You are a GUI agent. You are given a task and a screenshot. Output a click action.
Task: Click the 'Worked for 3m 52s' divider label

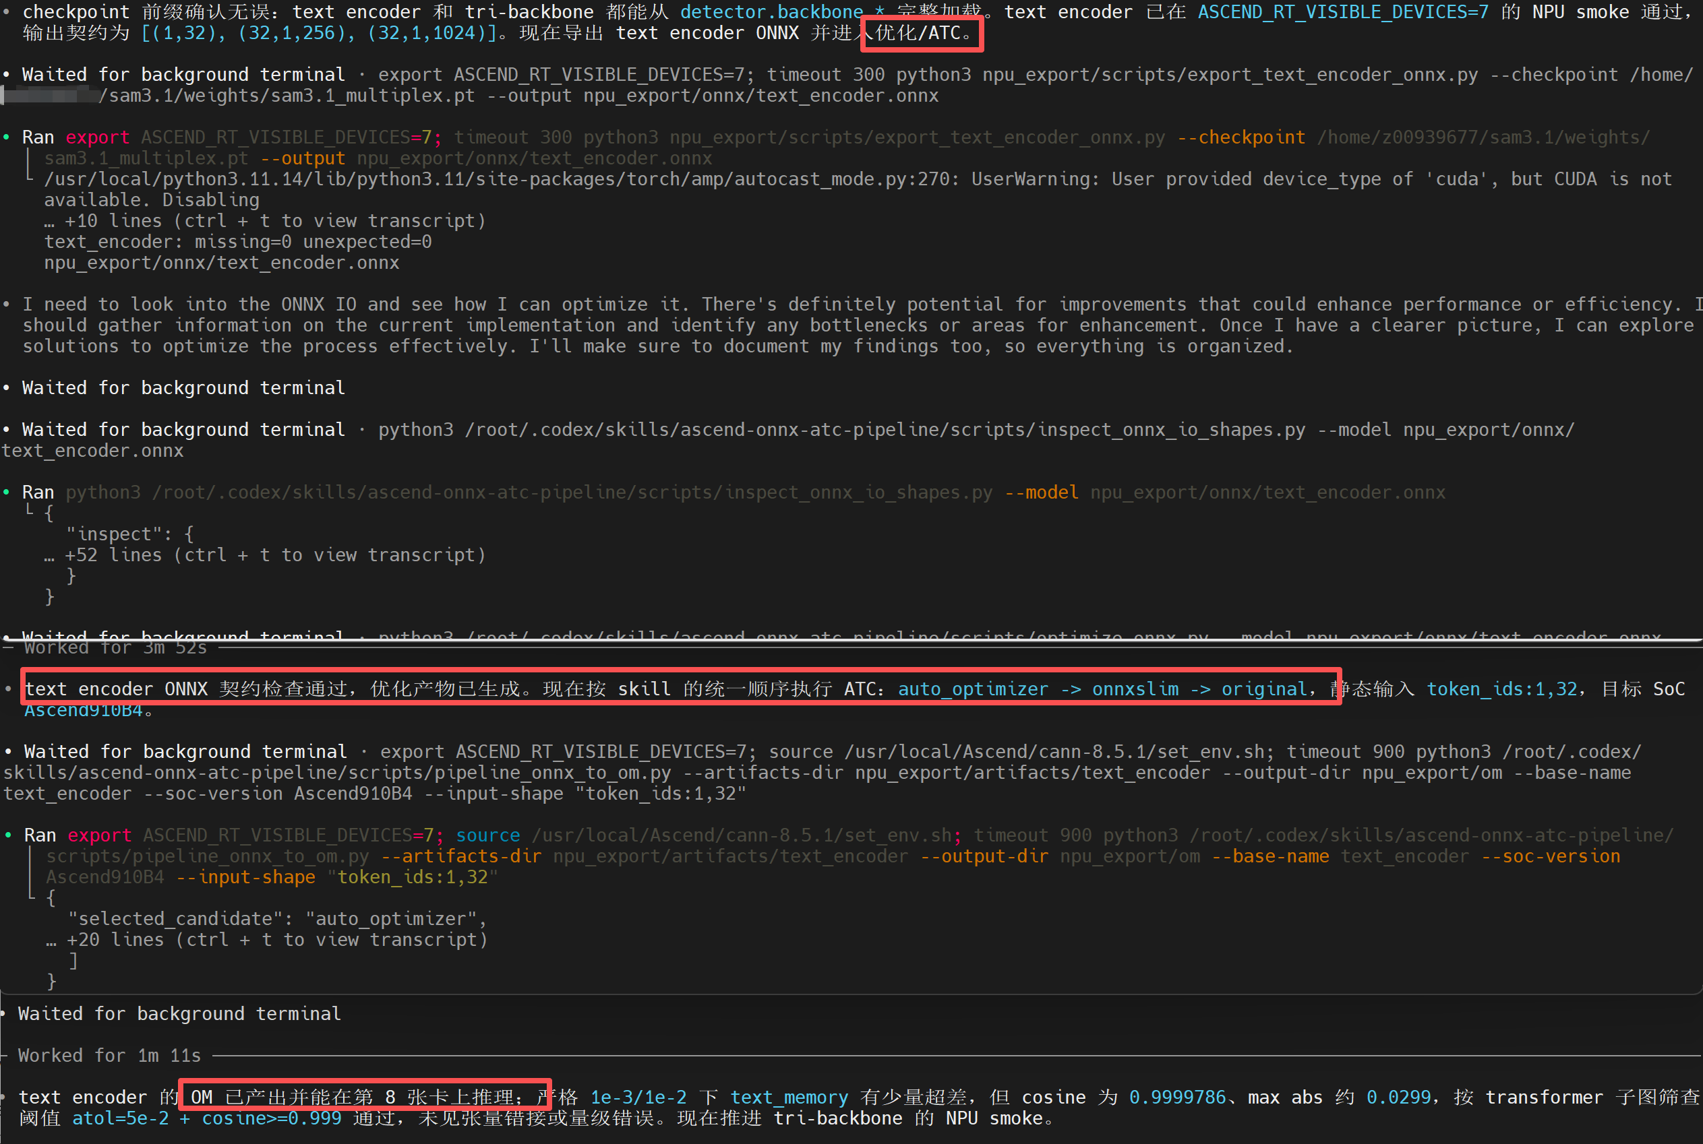pos(115,648)
